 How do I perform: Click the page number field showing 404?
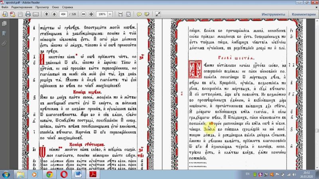[x=63, y=14]
